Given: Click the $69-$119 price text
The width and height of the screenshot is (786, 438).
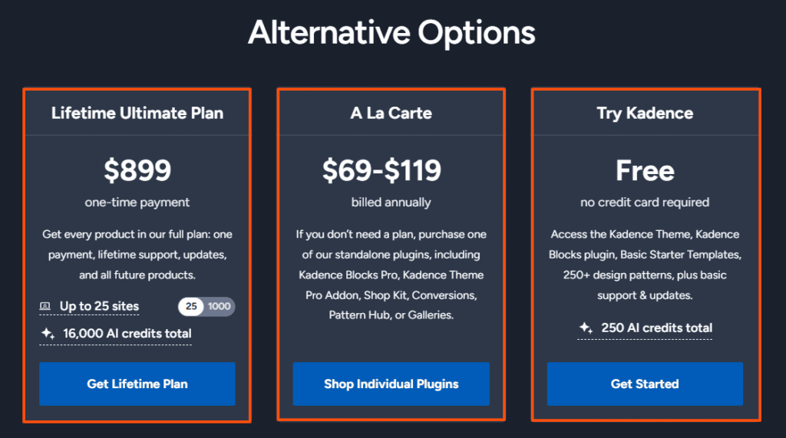Looking at the screenshot, I should (382, 170).
